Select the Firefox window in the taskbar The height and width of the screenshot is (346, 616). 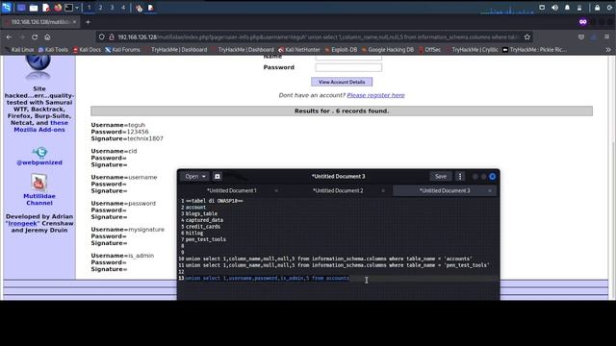[x=139, y=8]
